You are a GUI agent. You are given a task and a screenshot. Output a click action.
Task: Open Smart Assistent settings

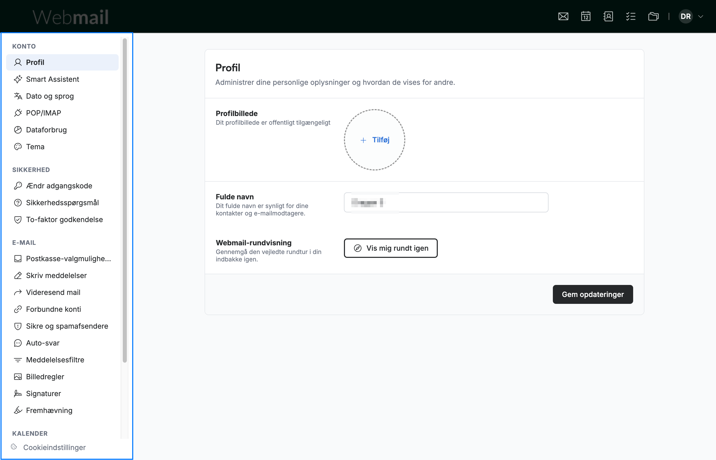pyautogui.click(x=62, y=79)
